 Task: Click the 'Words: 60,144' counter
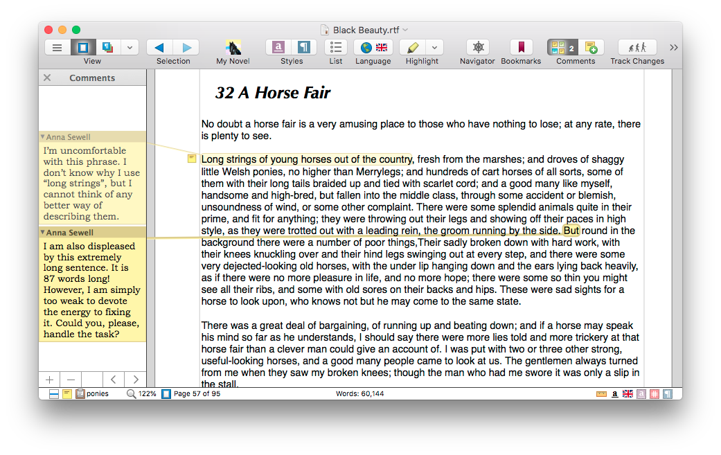(359, 394)
